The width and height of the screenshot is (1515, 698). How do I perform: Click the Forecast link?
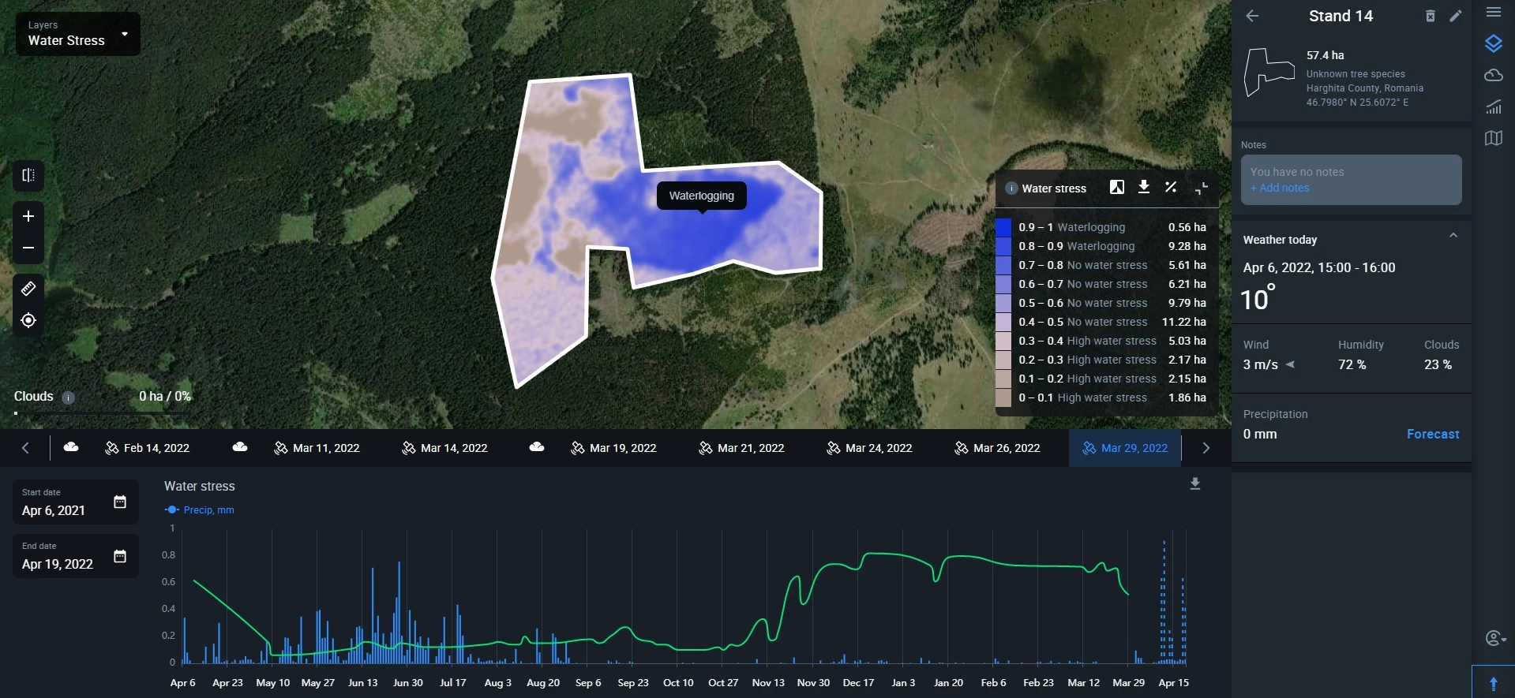1432,434
